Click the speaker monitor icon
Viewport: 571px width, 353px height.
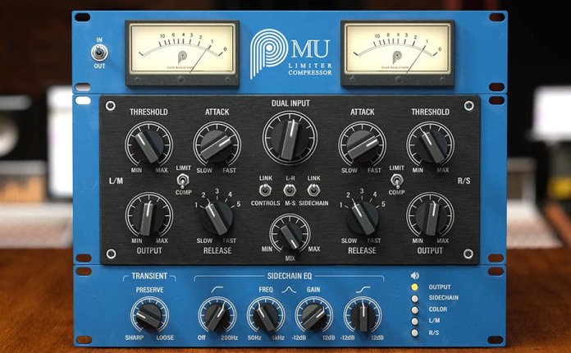click(x=415, y=275)
